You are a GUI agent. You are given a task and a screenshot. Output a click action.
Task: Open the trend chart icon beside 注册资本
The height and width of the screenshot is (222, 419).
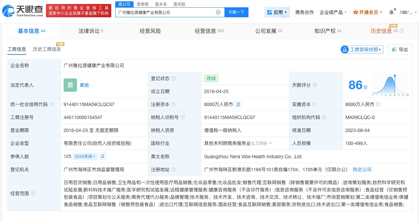click(x=238, y=104)
